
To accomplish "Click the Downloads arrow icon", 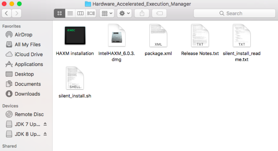I will click(x=9, y=94).
